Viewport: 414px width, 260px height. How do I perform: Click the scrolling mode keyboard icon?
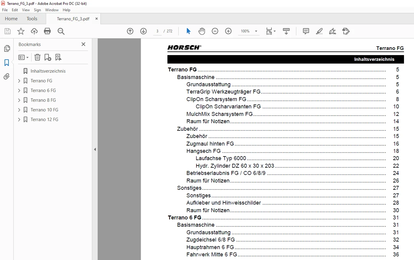pos(286,31)
